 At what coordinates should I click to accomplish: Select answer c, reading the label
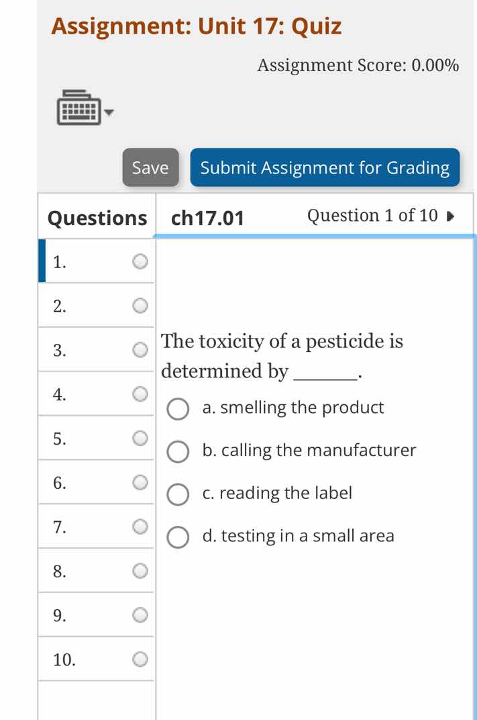[178, 495]
